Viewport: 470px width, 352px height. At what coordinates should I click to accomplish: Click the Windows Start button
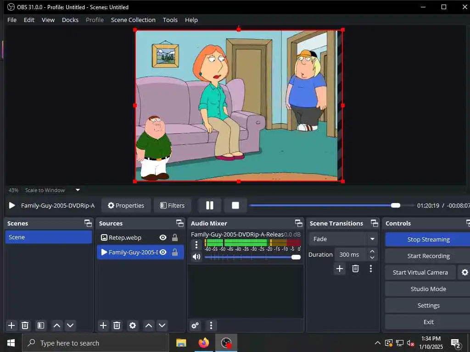11,343
